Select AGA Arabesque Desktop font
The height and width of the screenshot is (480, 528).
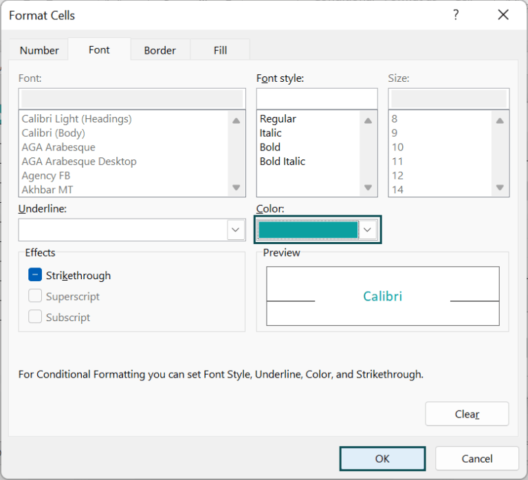tap(79, 162)
